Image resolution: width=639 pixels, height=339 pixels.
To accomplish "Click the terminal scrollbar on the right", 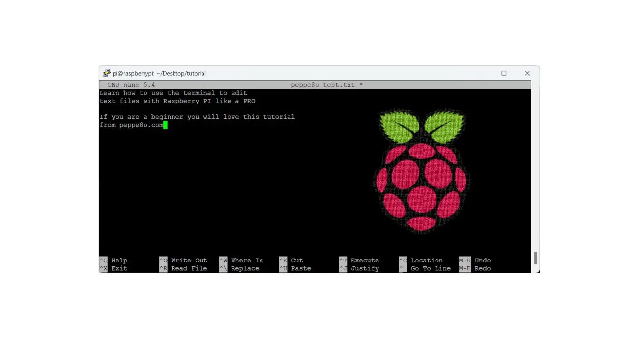I will tap(535, 257).
